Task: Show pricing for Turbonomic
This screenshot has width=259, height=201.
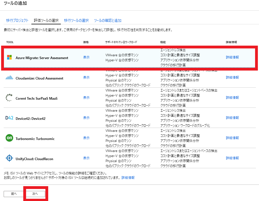Action: point(86,138)
